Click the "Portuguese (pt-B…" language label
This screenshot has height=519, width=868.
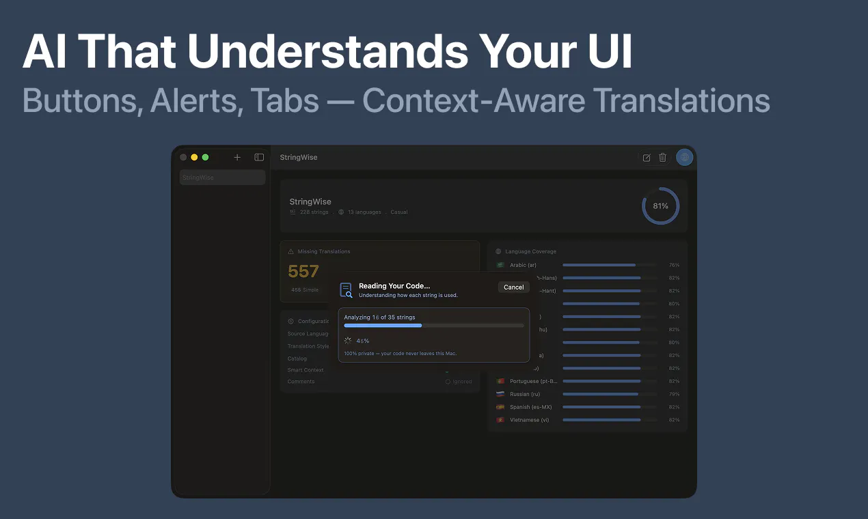pyautogui.click(x=534, y=381)
